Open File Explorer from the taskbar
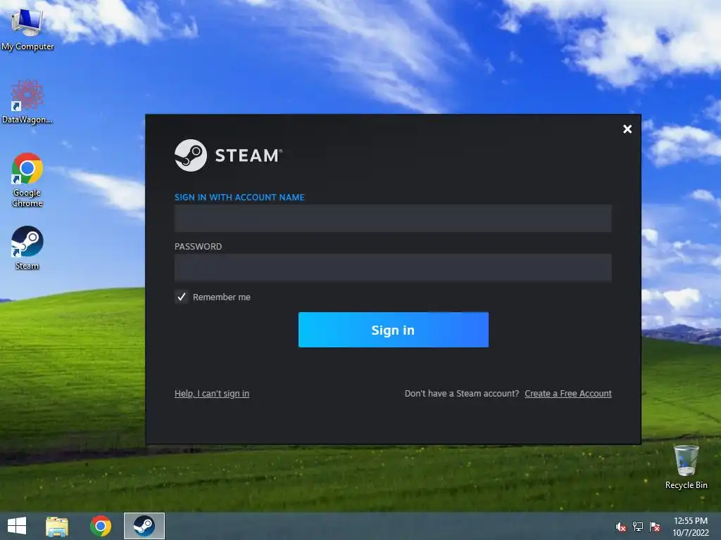 point(57,526)
